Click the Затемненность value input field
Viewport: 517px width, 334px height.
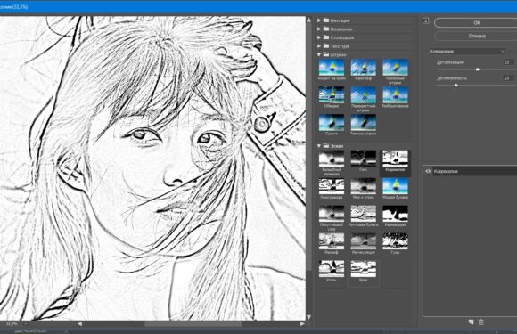(x=507, y=77)
